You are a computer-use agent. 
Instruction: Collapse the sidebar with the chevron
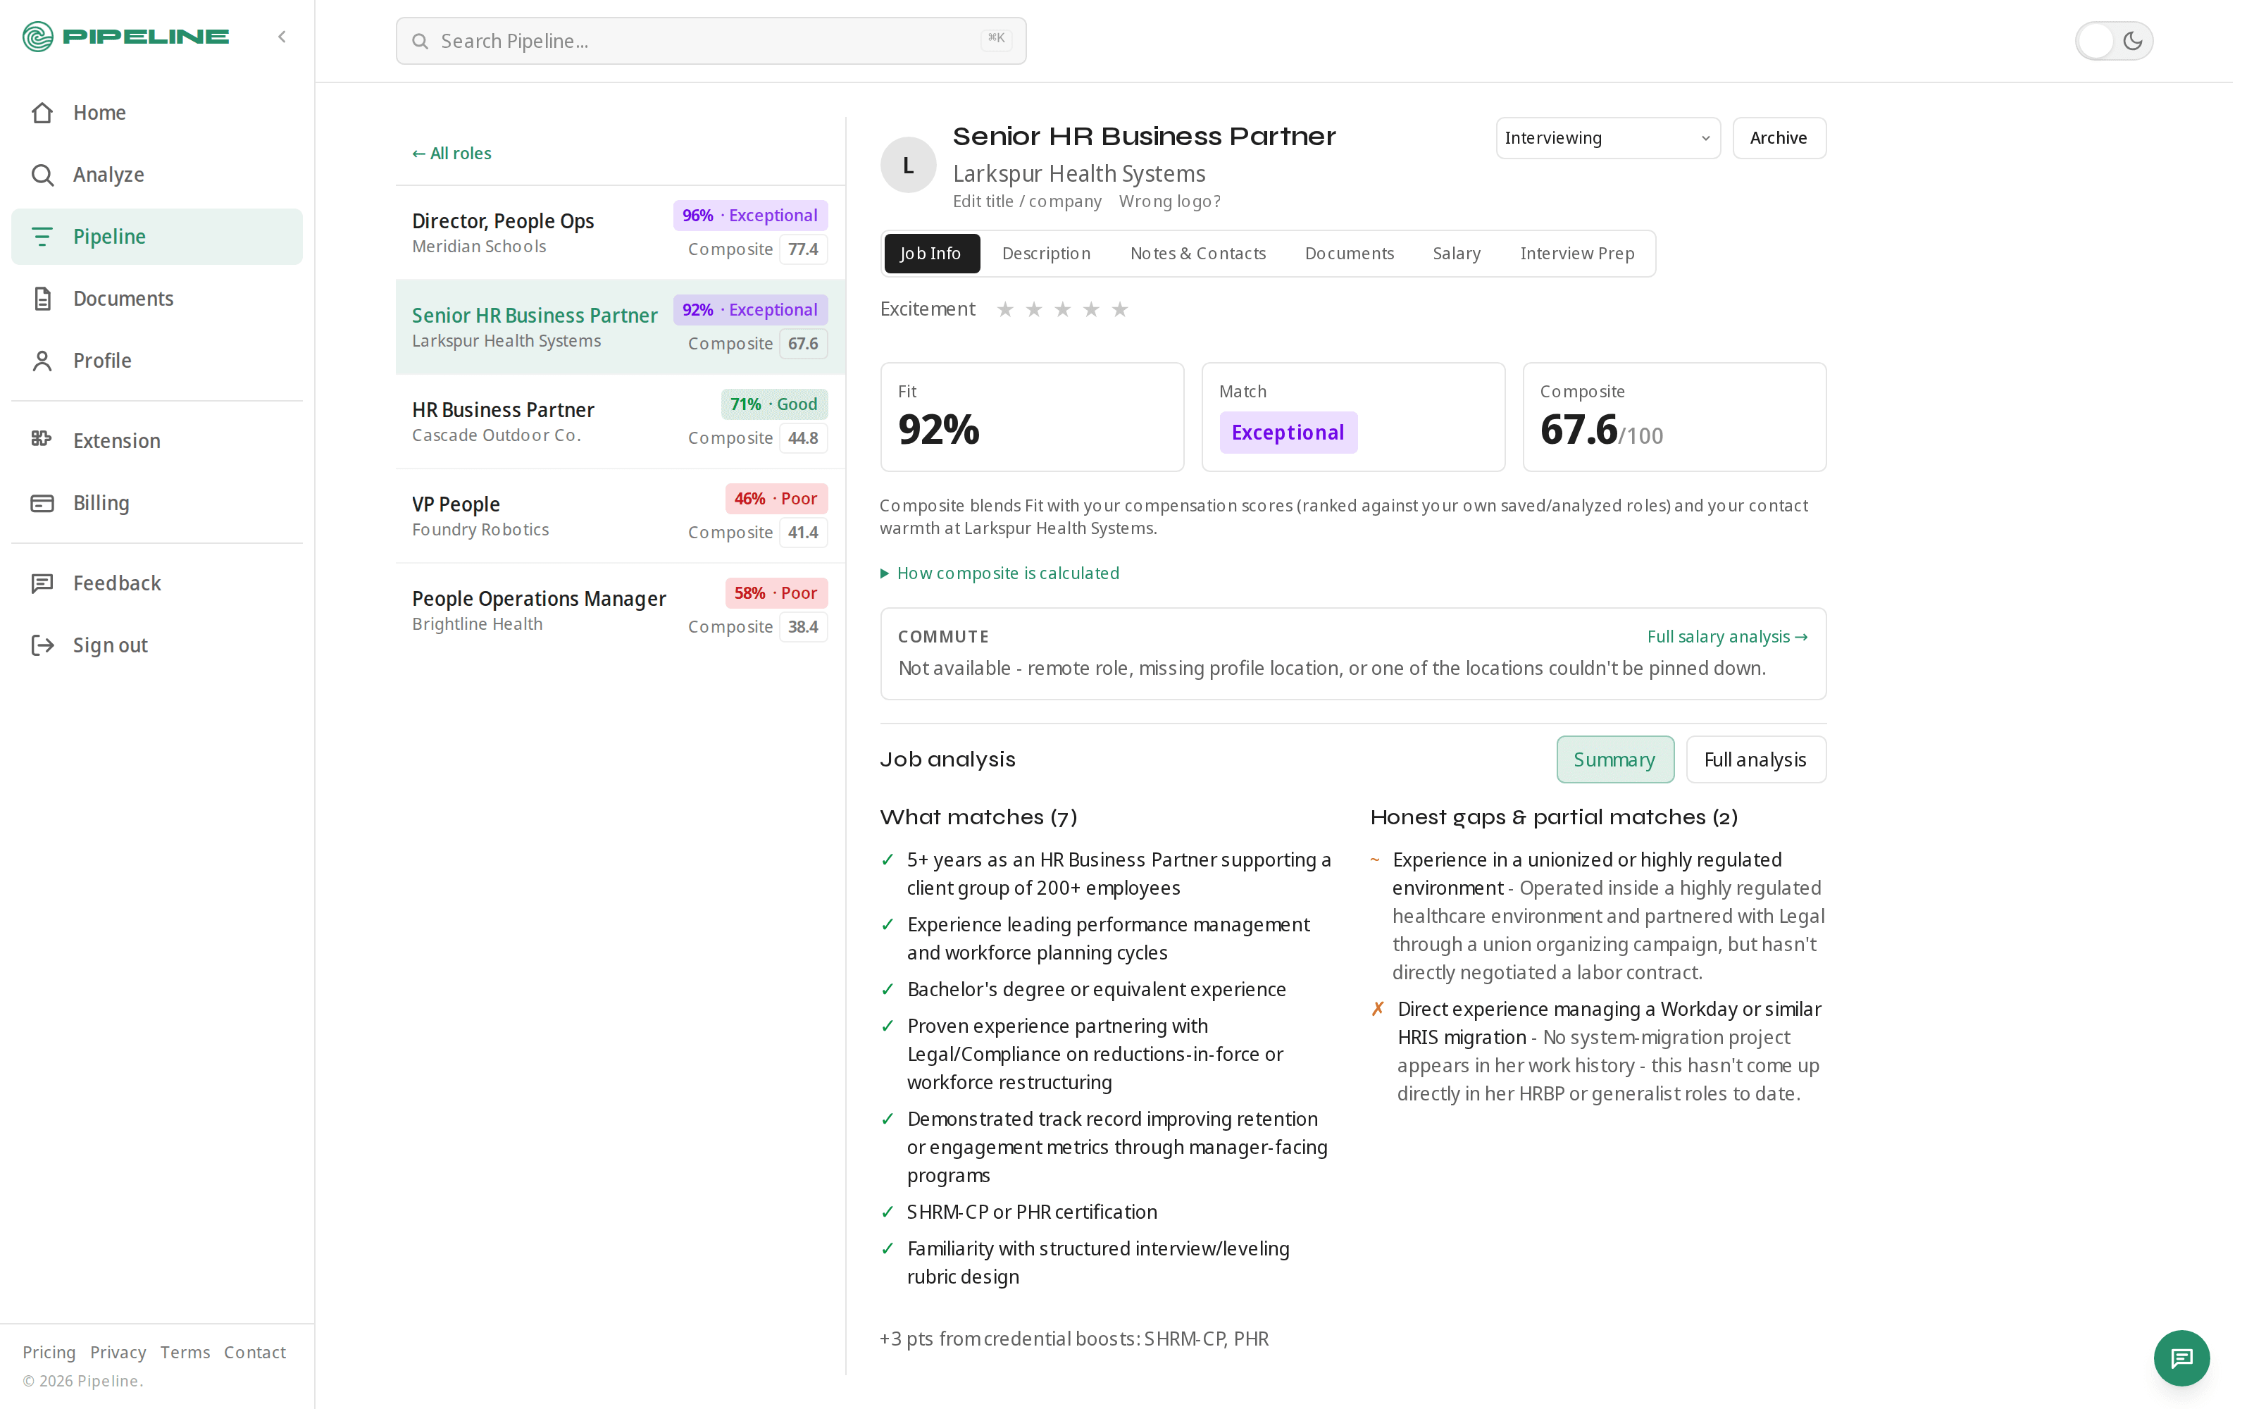pos(282,37)
